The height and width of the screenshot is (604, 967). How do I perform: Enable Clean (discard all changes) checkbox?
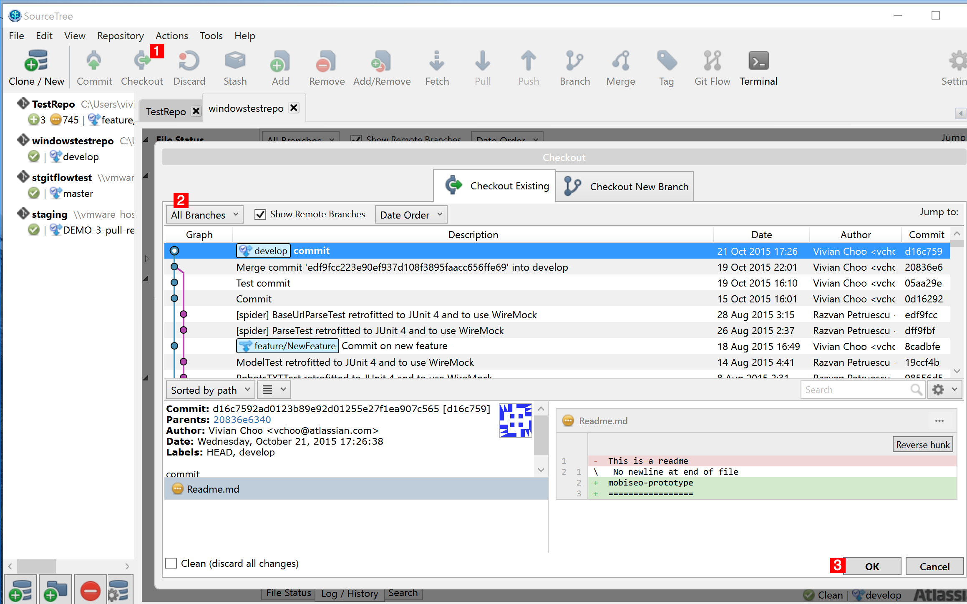[171, 563]
